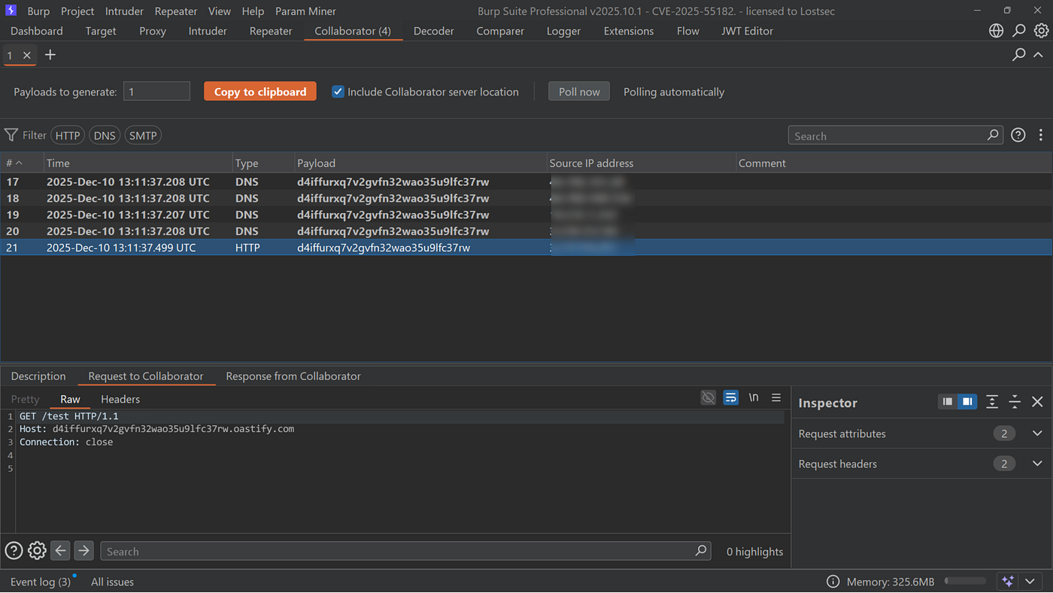The image size is (1053, 593).
Task: Switch to the Decoder tab
Action: coord(434,31)
